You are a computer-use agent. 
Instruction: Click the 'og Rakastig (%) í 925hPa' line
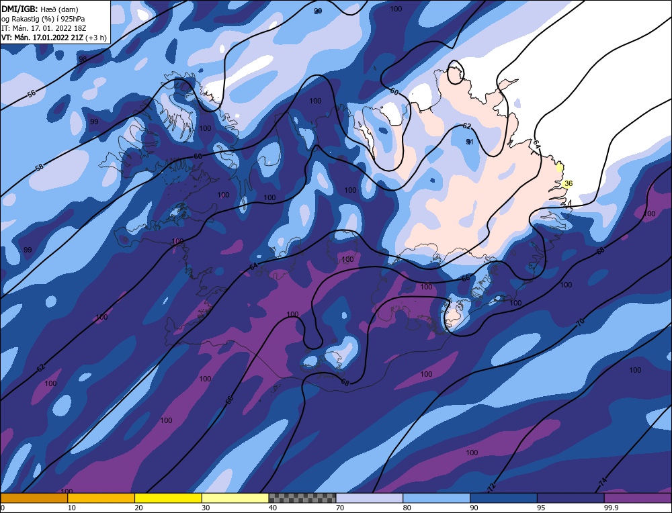click(x=43, y=19)
